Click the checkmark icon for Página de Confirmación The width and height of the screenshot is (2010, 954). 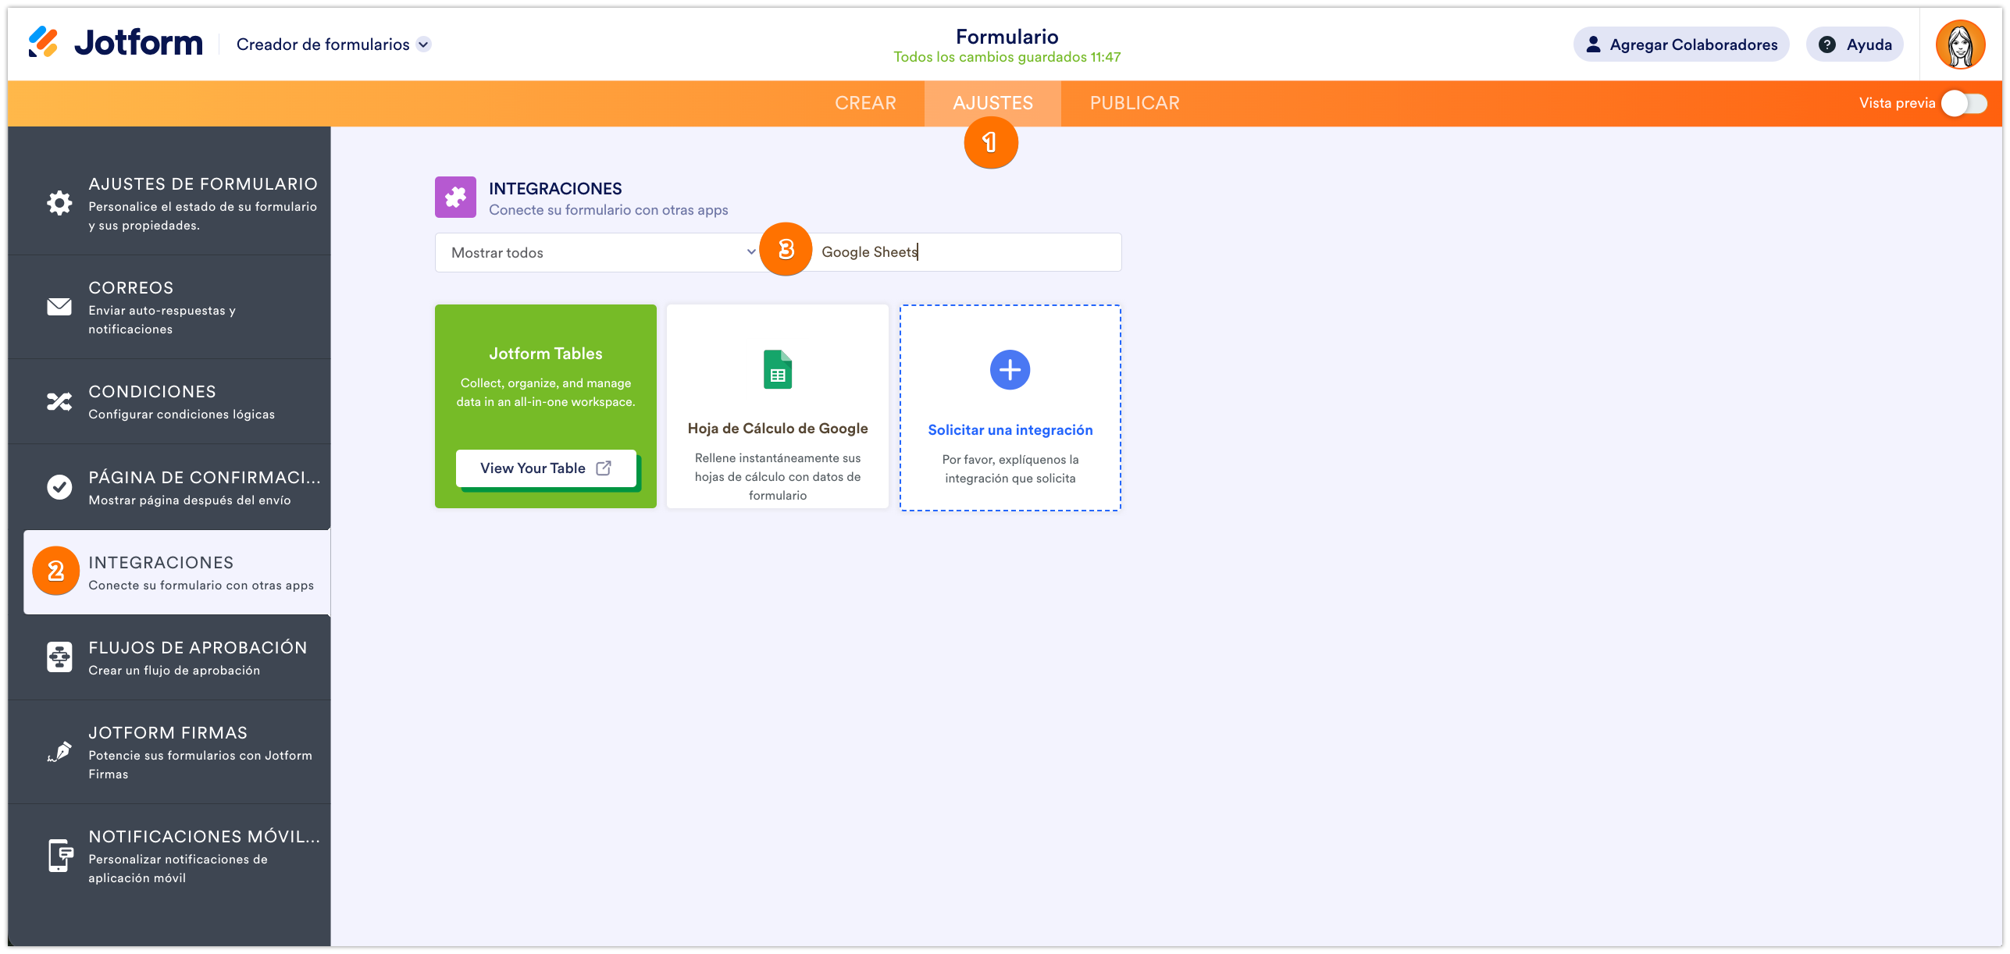pyautogui.click(x=59, y=487)
